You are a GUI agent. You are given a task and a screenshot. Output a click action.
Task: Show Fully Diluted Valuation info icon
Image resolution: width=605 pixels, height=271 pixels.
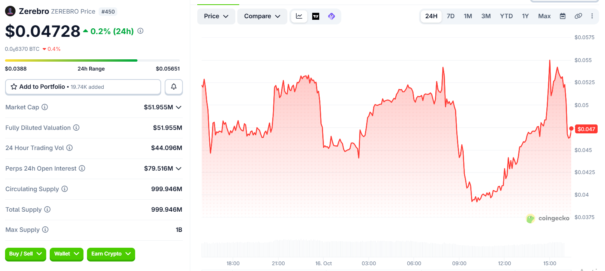pyautogui.click(x=76, y=128)
